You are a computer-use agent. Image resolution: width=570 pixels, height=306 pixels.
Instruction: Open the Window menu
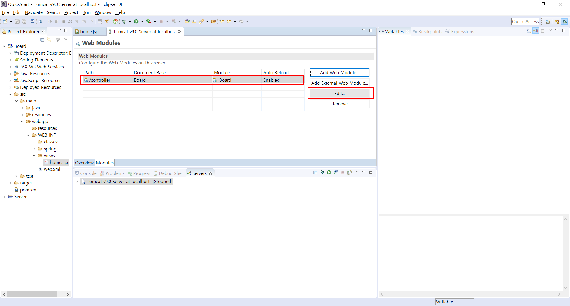point(103,12)
